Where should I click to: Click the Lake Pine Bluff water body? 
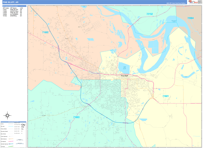tap(124, 68)
